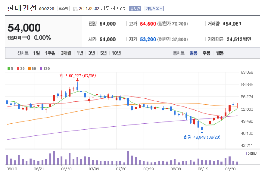Viewport: 260px width, 174px height.
Task: Click the 고가 value 54,500
Action: click(148, 24)
